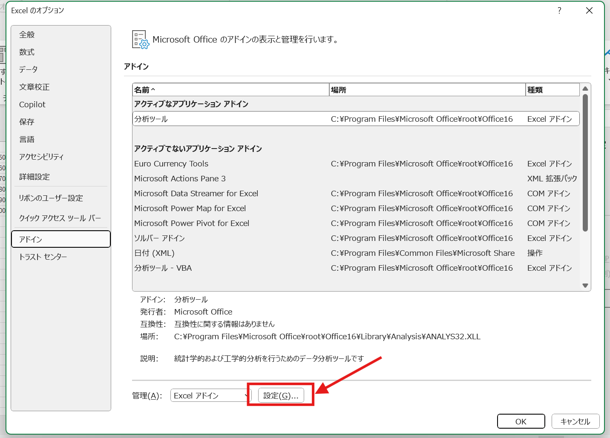Click the scrollbar down arrow of the add-in list

(x=585, y=285)
